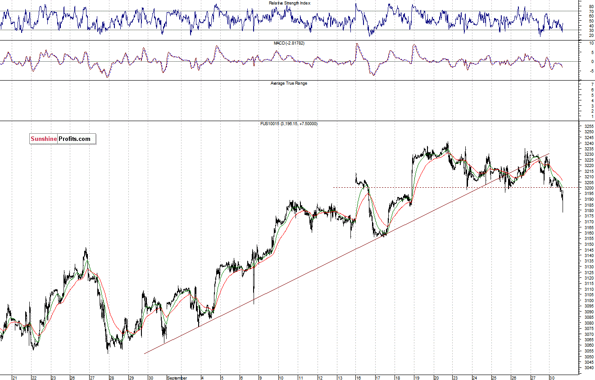The image size is (595, 380).
Task: Click the '22' date label on x-axis
Action: click(x=34, y=378)
